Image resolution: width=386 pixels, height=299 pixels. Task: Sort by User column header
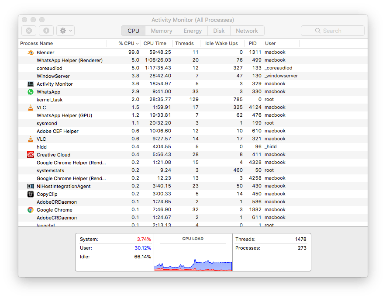click(281, 43)
